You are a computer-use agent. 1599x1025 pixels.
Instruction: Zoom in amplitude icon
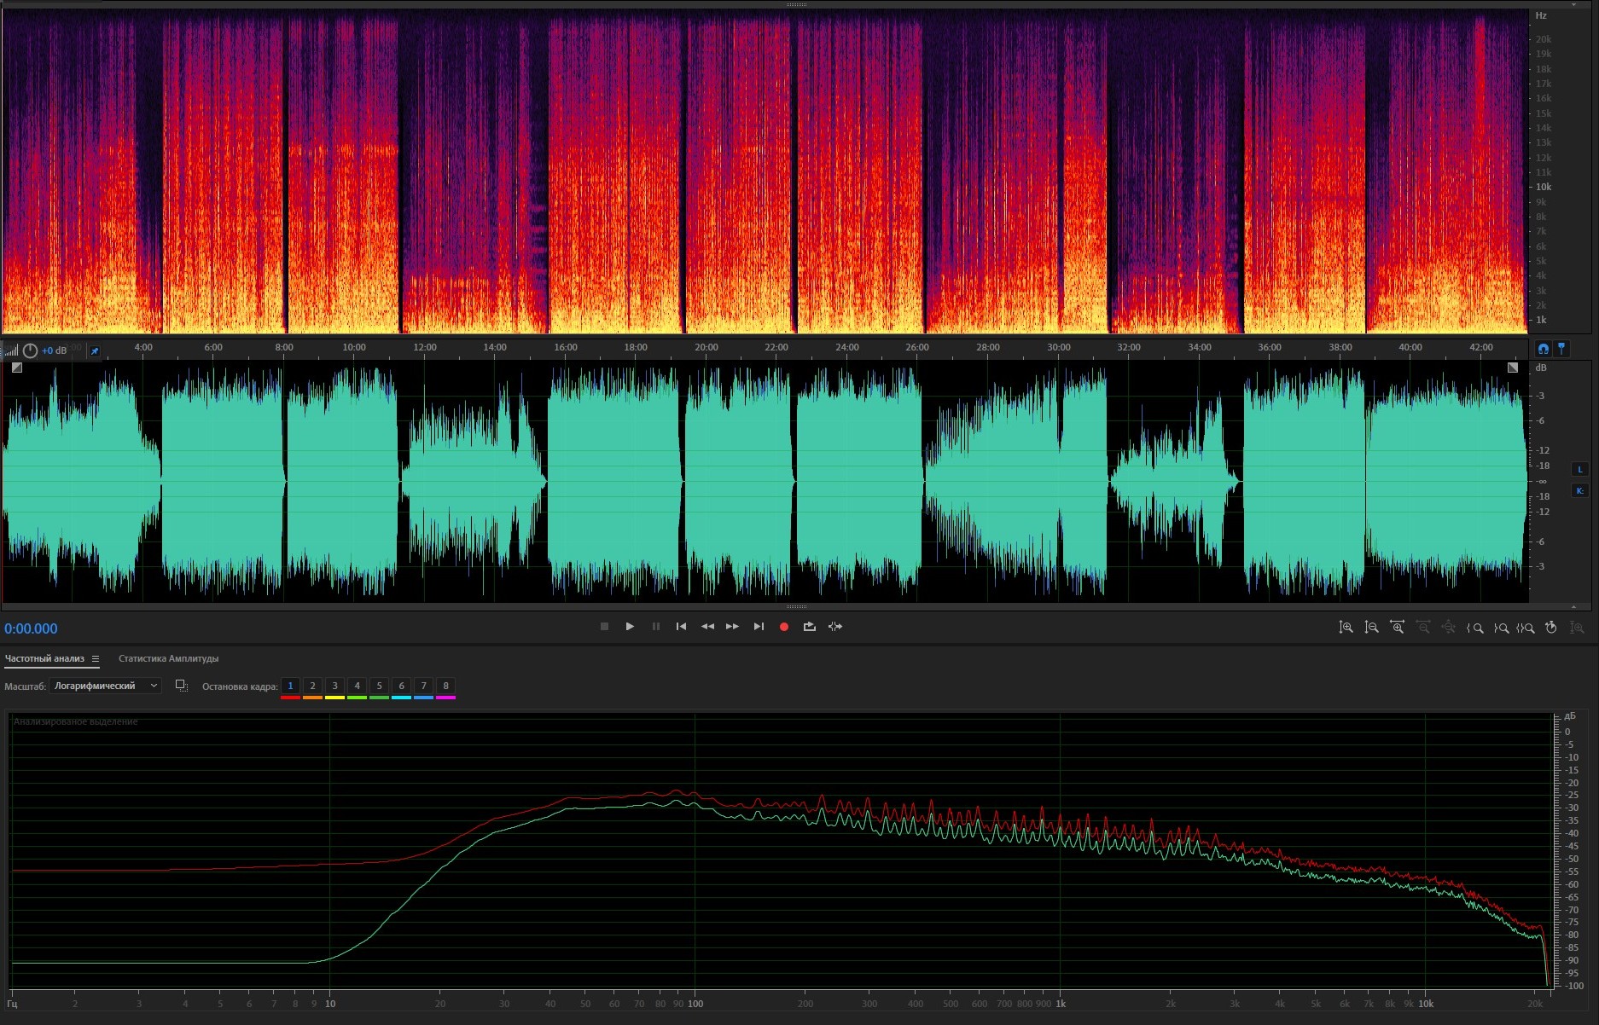click(1346, 628)
